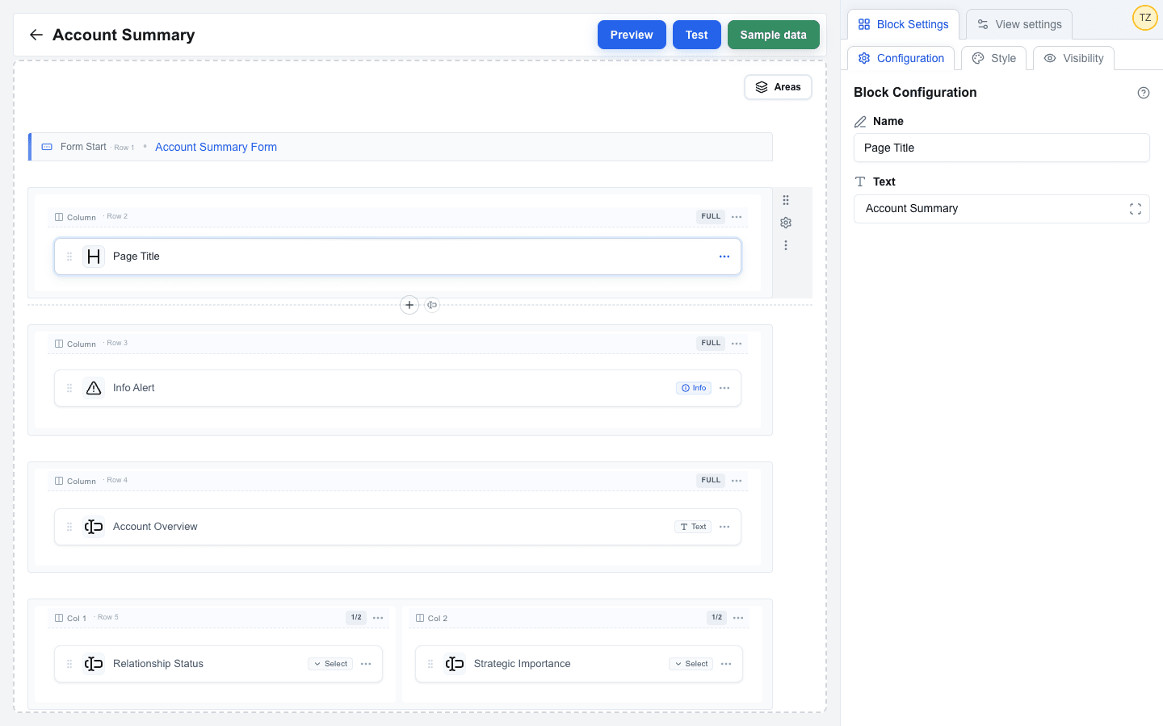Open Relationship Status block ellipsis menu
The height and width of the screenshot is (726, 1163).
(x=366, y=664)
